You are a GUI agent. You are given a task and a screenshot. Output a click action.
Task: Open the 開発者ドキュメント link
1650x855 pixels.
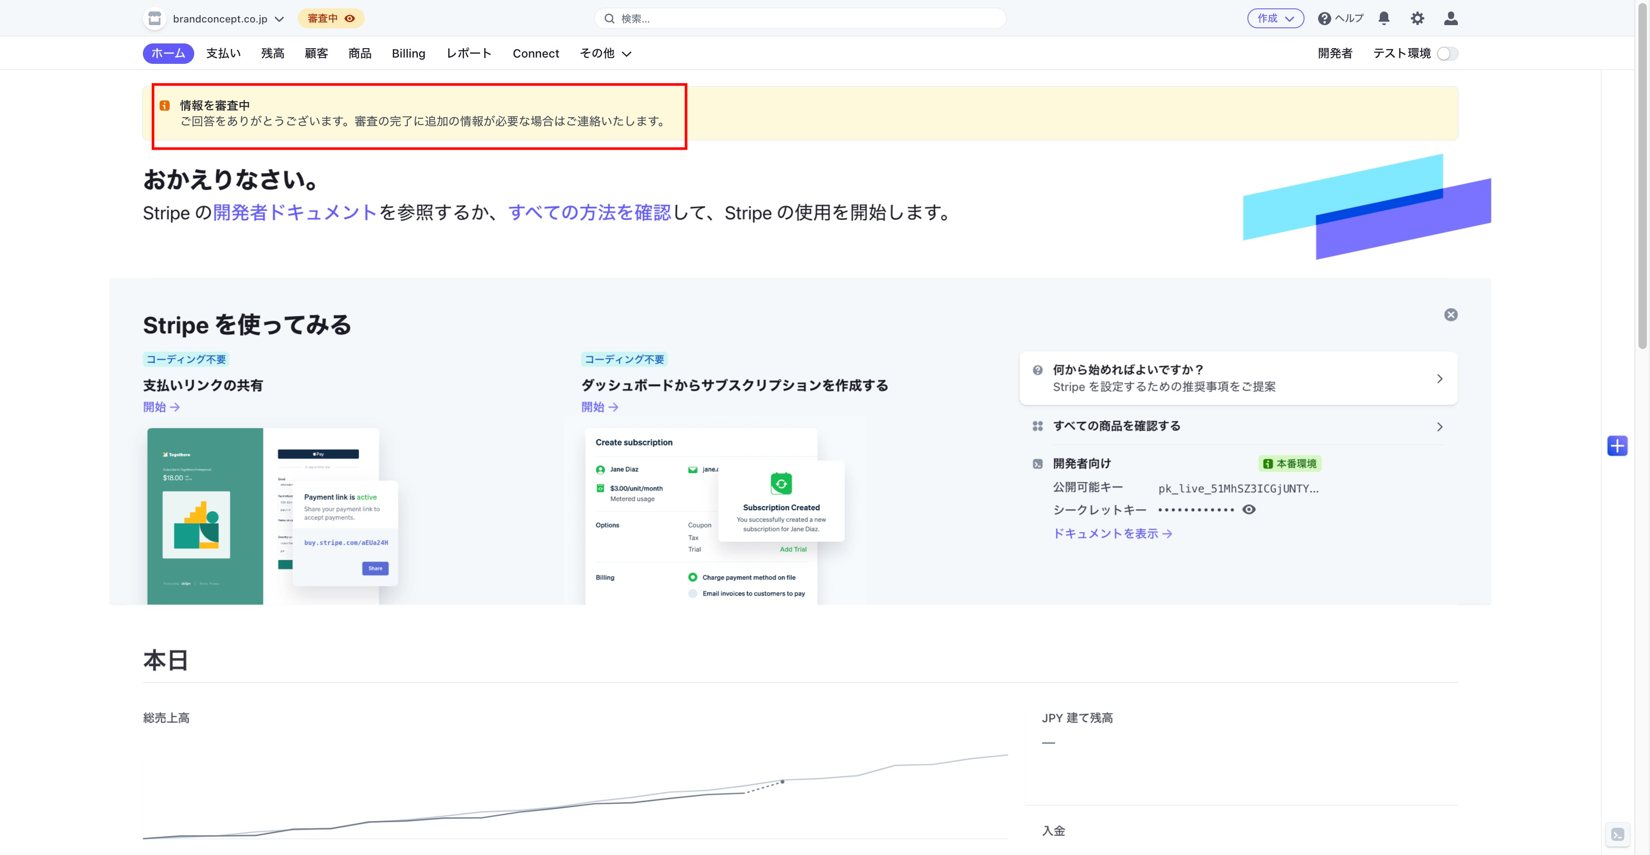(x=294, y=212)
